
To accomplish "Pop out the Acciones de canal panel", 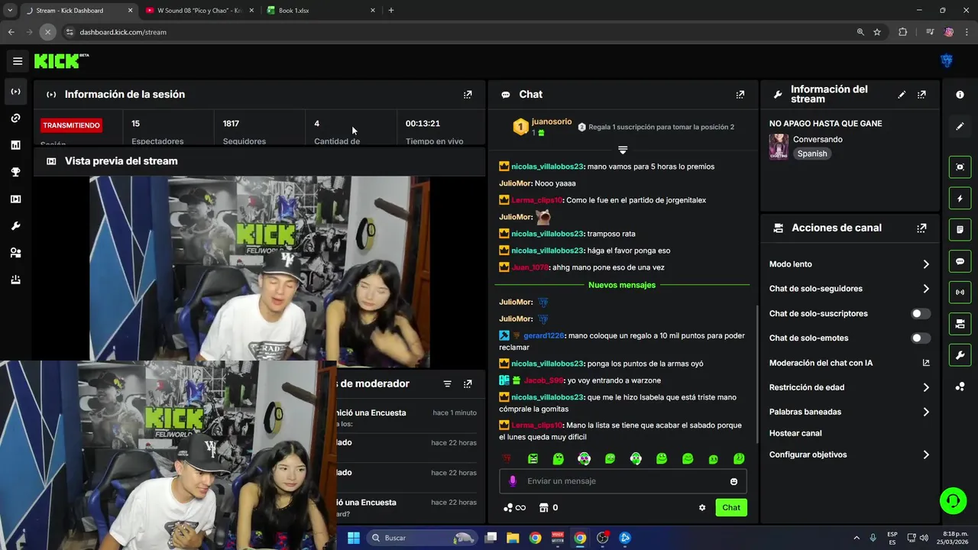I will [921, 228].
